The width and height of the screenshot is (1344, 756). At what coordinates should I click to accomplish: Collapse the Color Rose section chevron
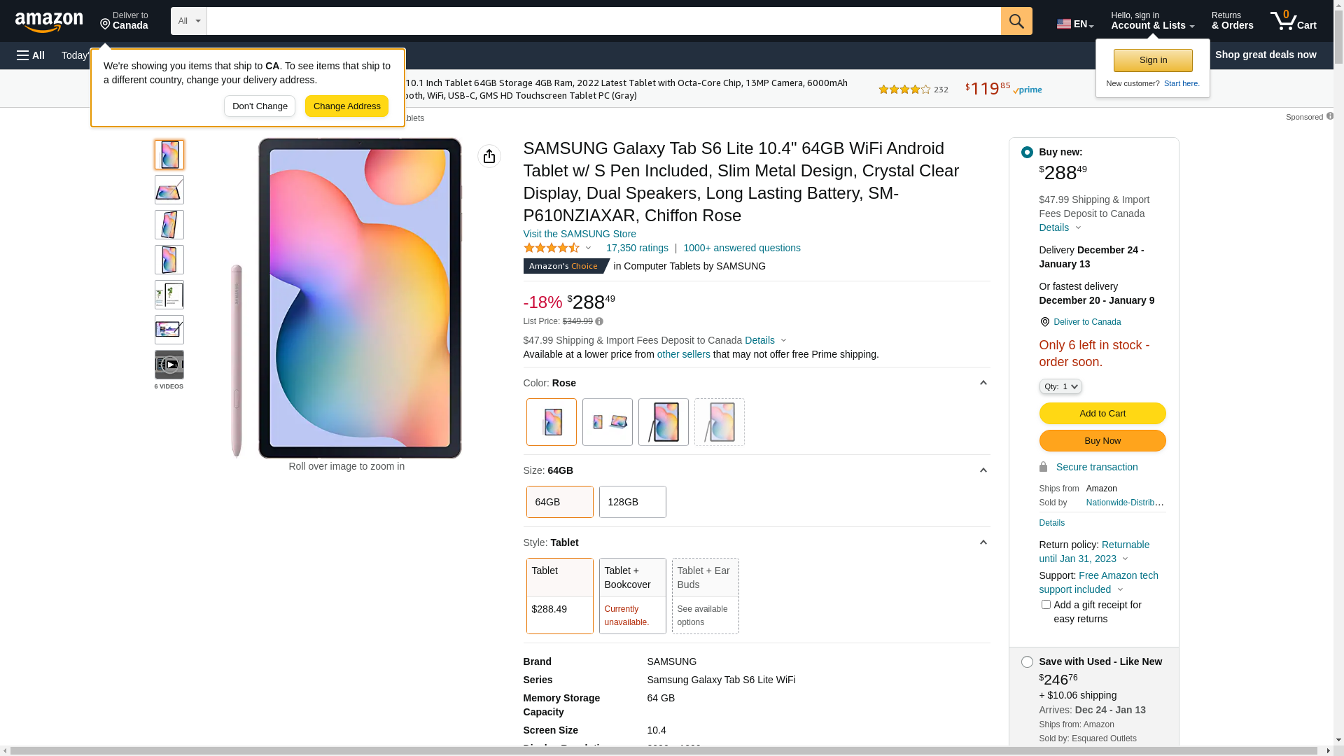[983, 383]
